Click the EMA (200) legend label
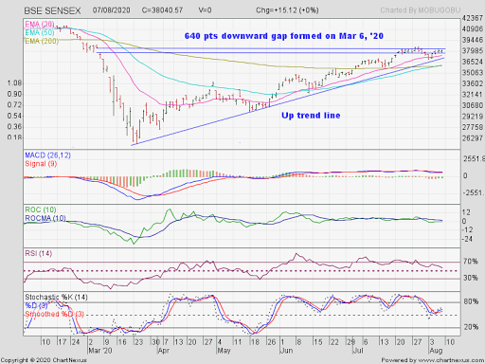485x364 pixels. tap(42, 41)
